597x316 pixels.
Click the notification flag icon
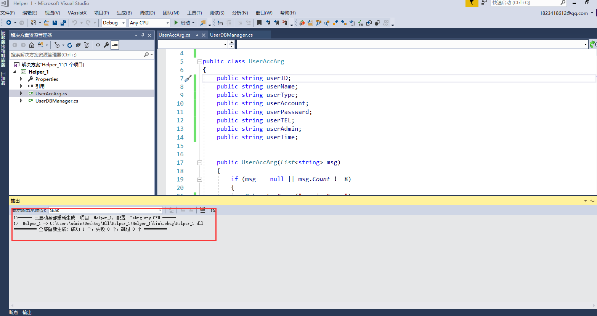(x=472, y=3)
